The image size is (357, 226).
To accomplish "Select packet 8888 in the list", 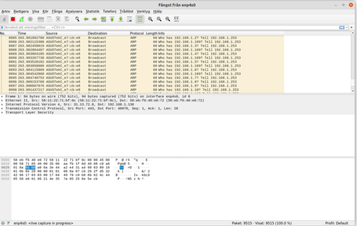I will [142, 50].
